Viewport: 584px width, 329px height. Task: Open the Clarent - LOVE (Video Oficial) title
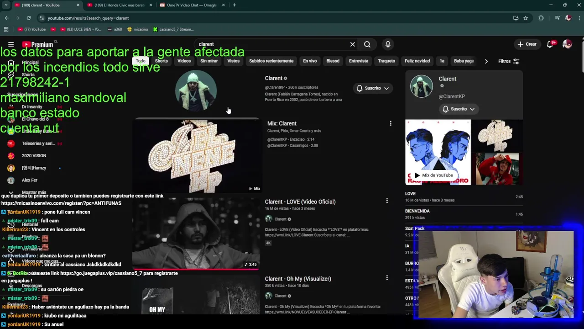[300, 202]
